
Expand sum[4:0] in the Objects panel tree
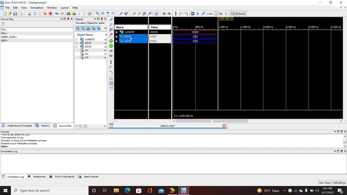tap(77, 40)
